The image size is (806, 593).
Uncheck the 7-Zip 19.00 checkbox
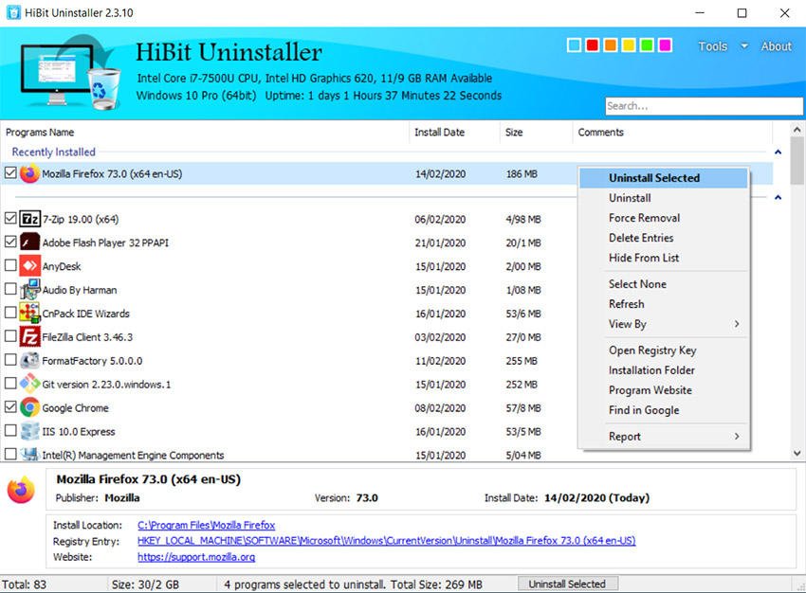coord(9,218)
